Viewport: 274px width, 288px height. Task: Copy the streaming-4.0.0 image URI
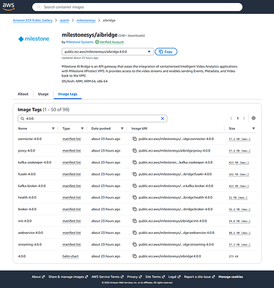(x=135, y=244)
